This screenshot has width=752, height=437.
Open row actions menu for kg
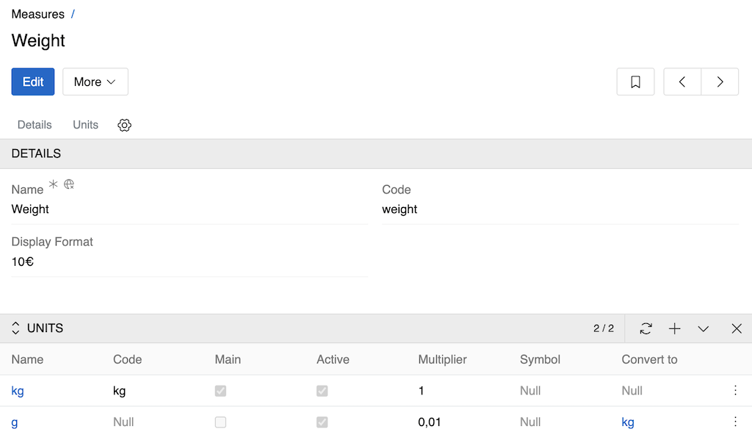(735, 391)
